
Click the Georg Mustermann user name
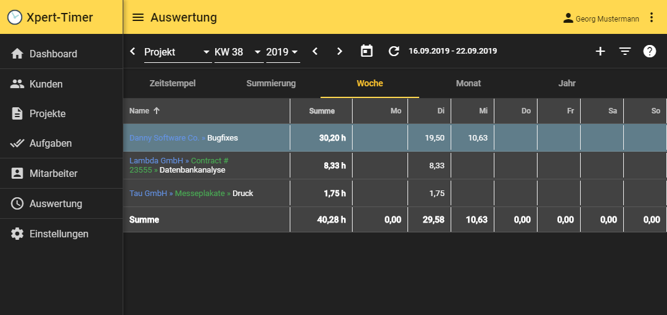(607, 18)
